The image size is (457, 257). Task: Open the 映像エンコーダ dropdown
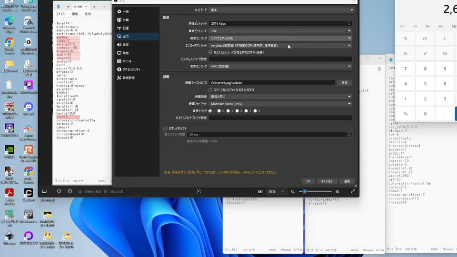click(x=281, y=38)
